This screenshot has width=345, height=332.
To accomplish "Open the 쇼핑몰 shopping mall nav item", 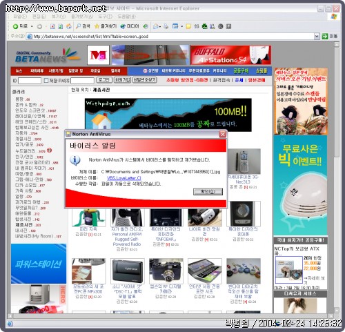I will click(262, 71).
